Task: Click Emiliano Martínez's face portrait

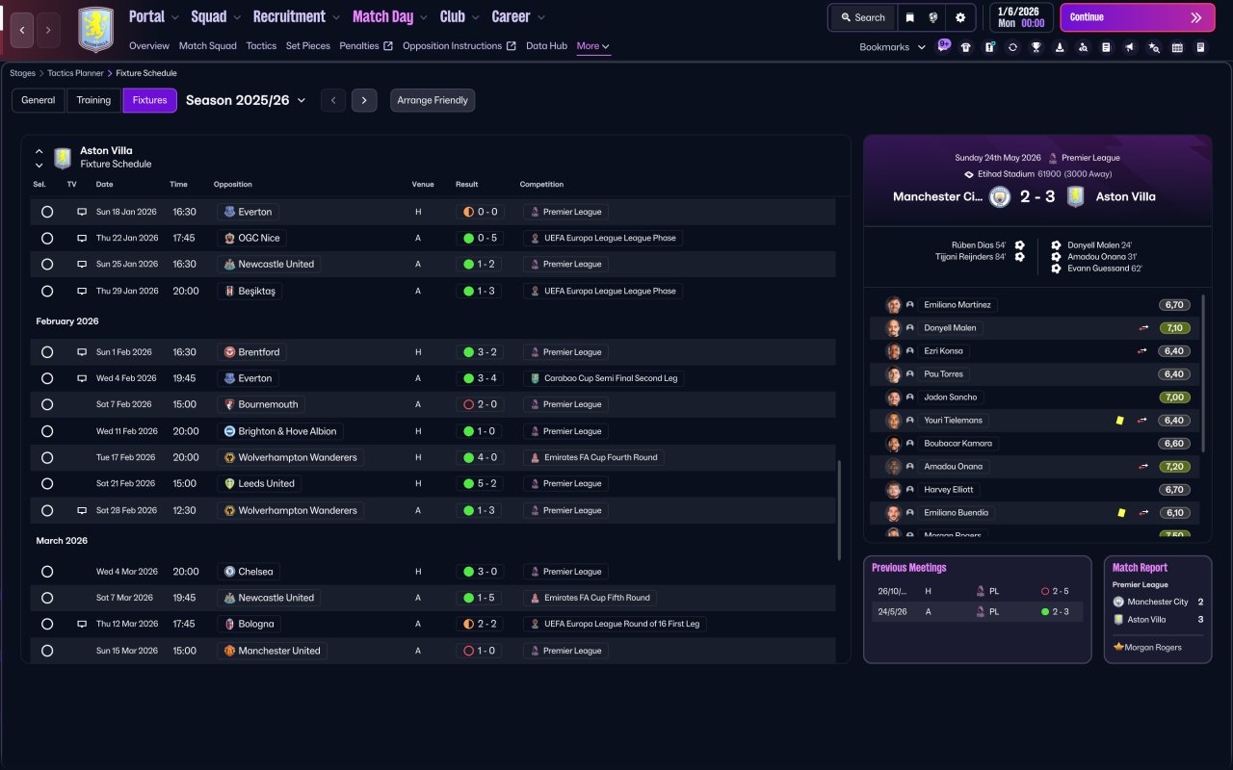Action: pos(894,305)
